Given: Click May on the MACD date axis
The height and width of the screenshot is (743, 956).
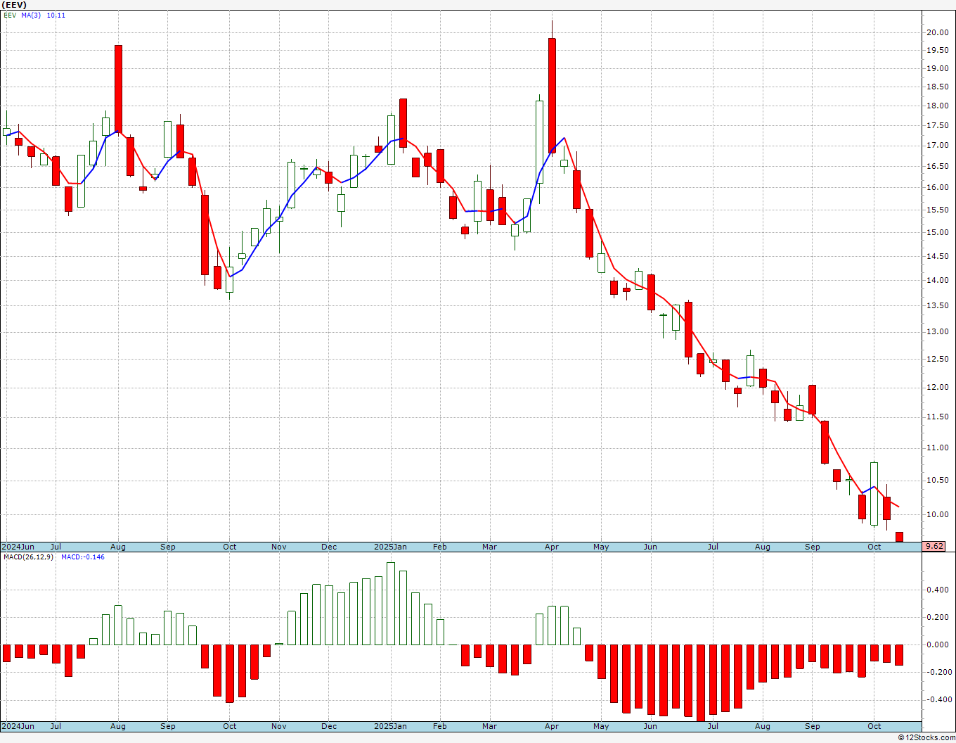Looking at the screenshot, I should tap(601, 726).
